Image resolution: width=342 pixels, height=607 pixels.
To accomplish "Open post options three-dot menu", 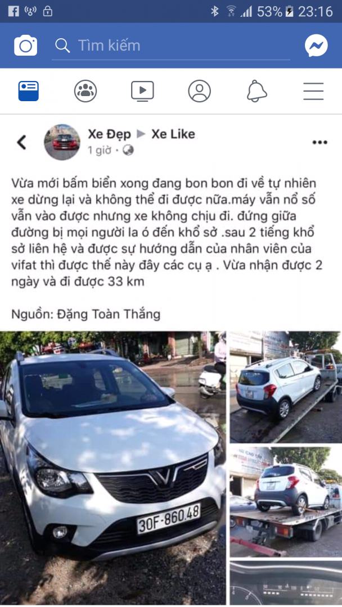I will point(320,142).
